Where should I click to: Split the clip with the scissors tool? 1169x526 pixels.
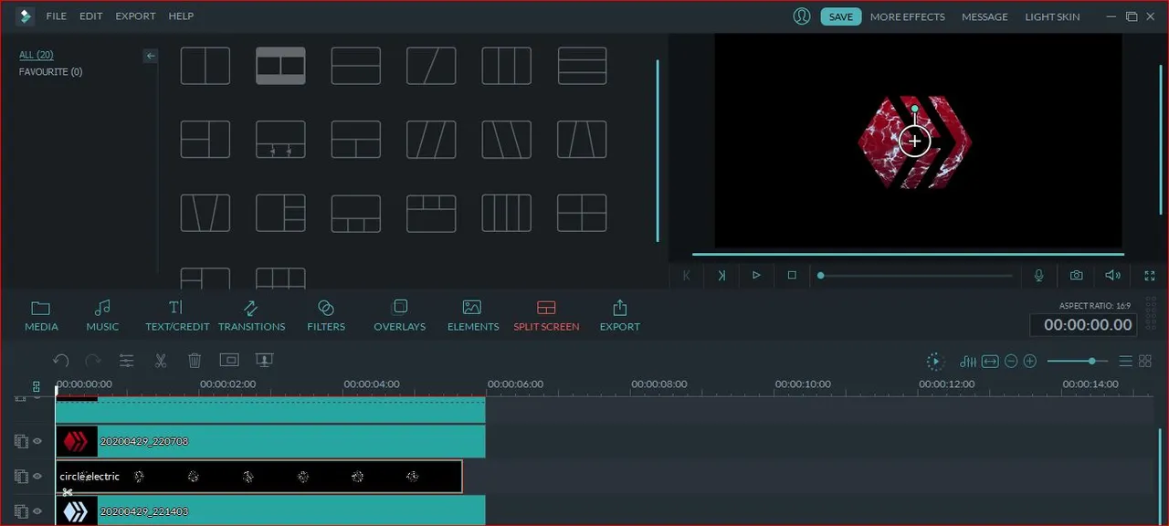tap(161, 361)
